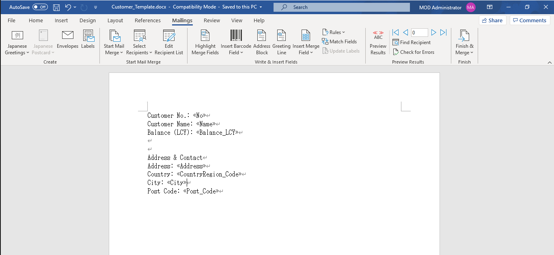Click inside the record number field
The height and width of the screenshot is (255, 554).
(419, 32)
